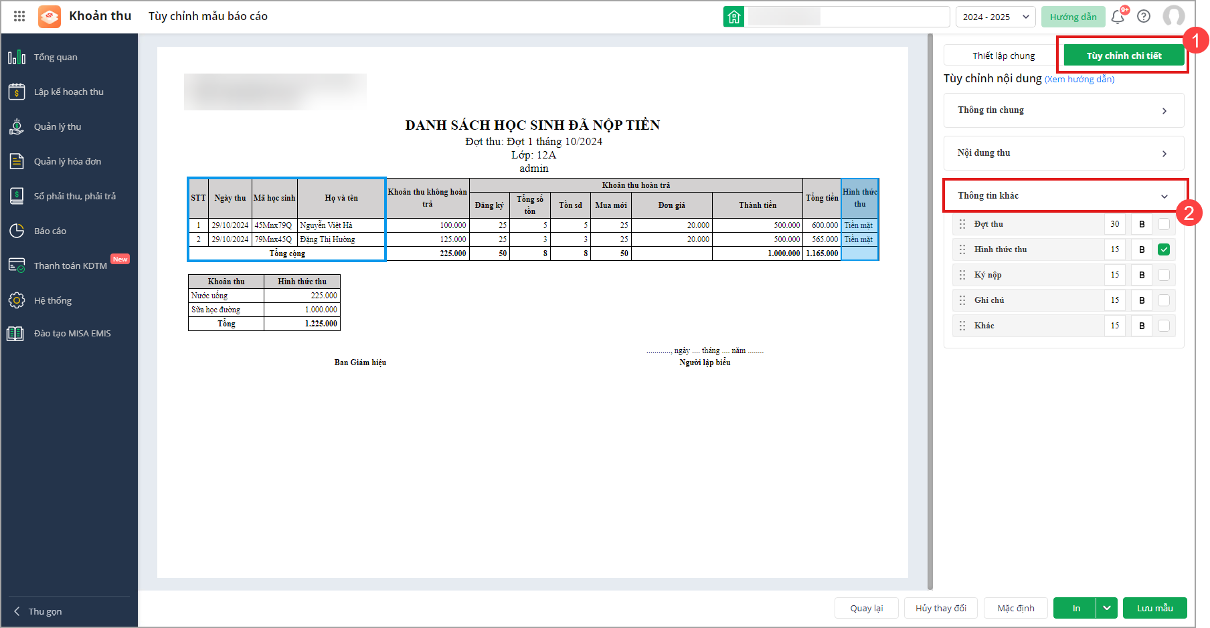Switch to the Thiết lập chung tab
Screen dimensions: 1210x628
1003,56
